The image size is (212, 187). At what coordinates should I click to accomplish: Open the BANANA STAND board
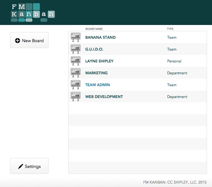click(101, 37)
